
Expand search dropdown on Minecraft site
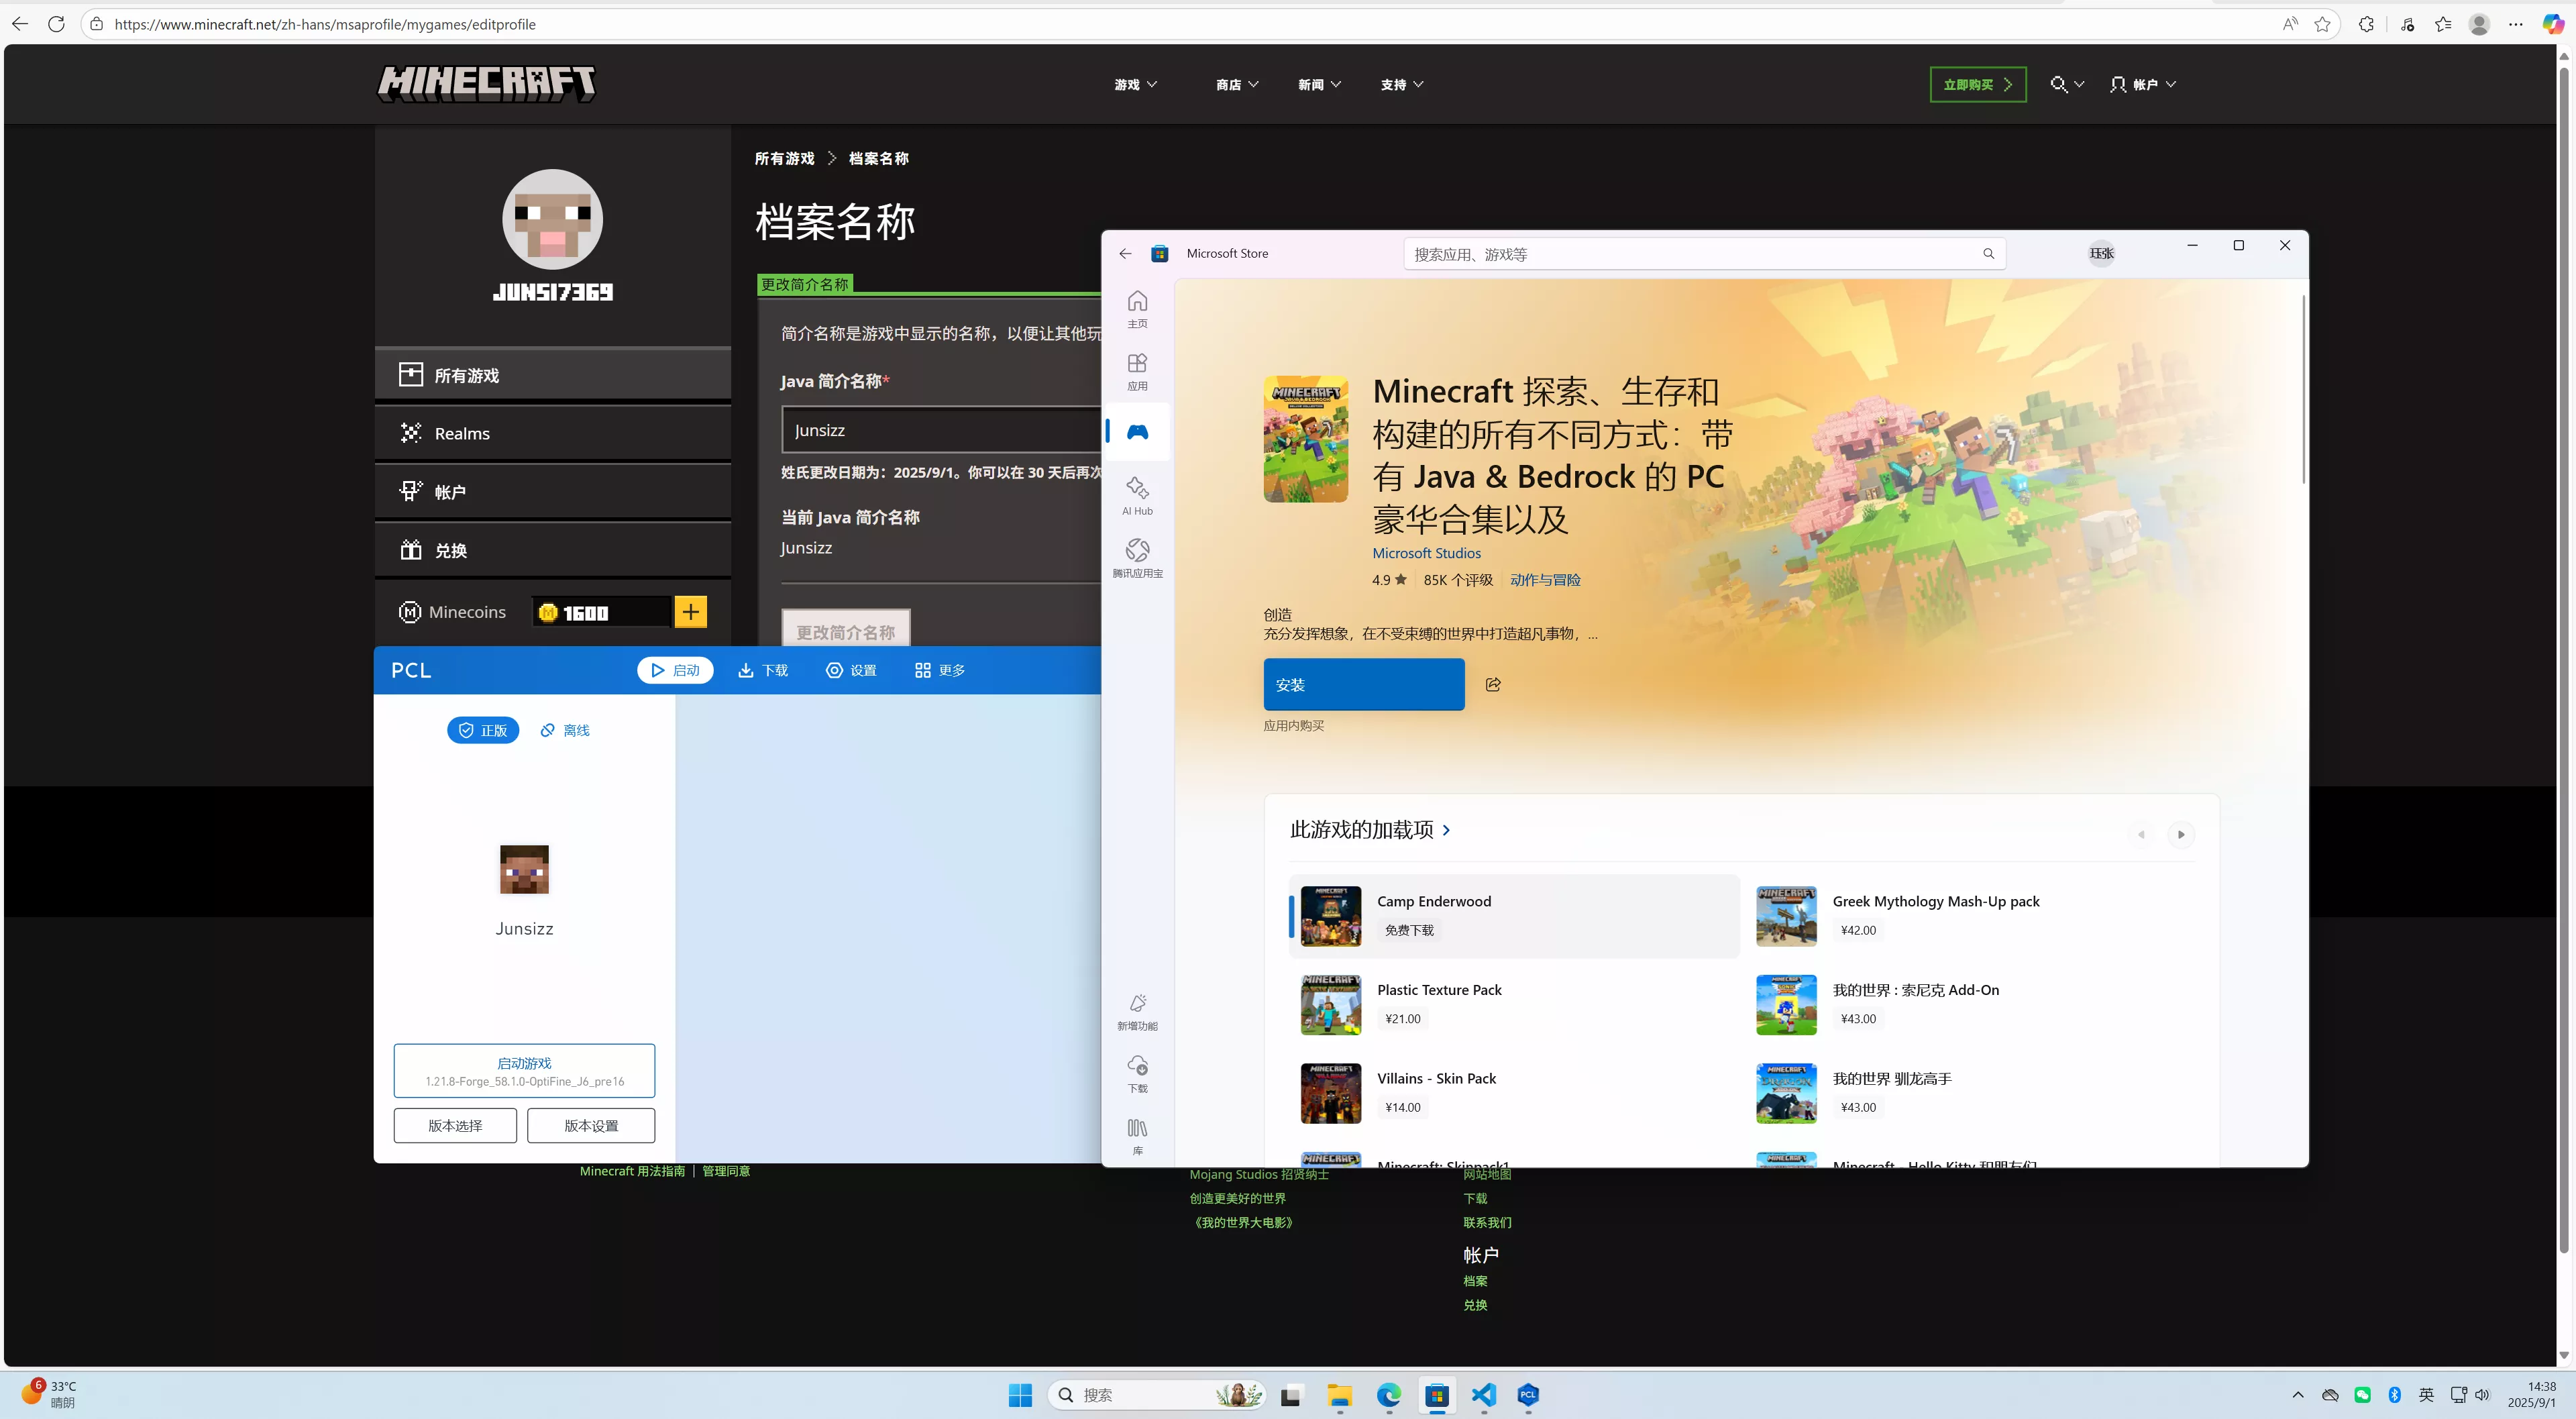2067,85
